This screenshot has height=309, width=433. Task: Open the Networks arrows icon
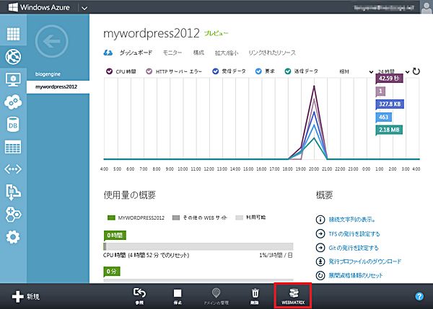(x=13, y=169)
